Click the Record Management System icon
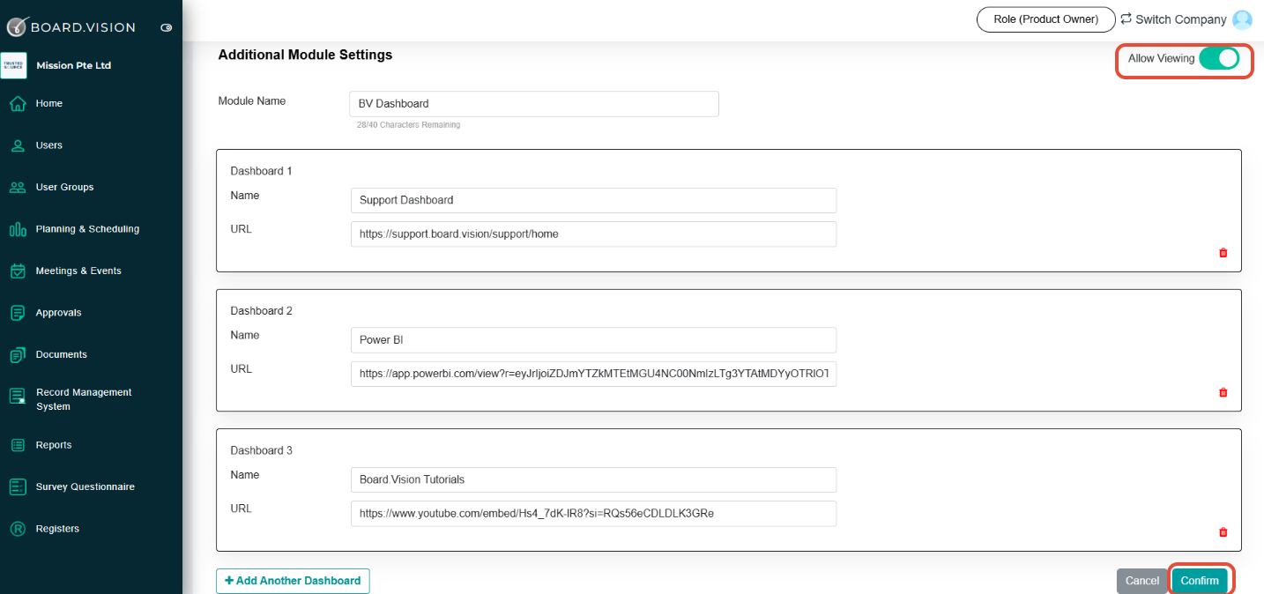The width and height of the screenshot is (1264, 594). coord(18,397)
